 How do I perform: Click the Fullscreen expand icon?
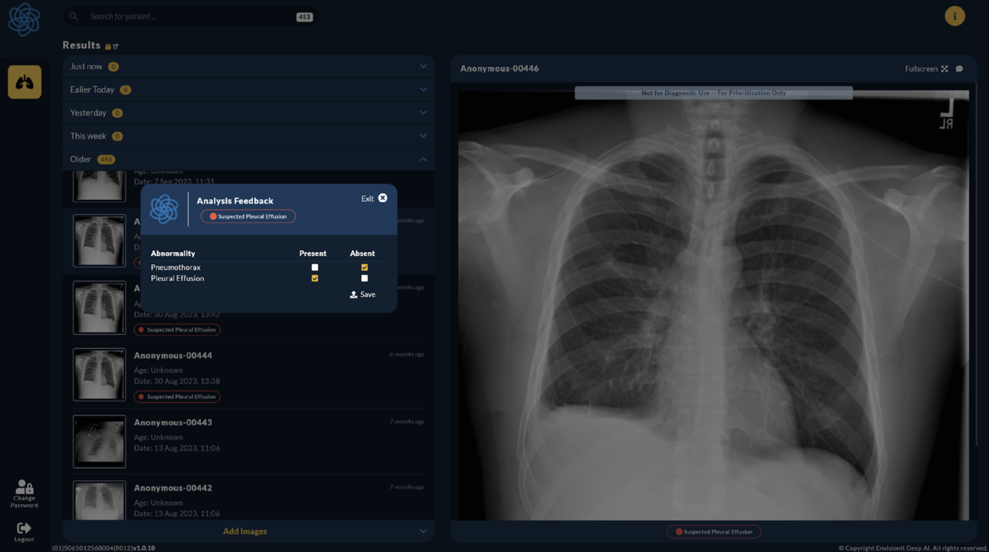tap(945, 68)
